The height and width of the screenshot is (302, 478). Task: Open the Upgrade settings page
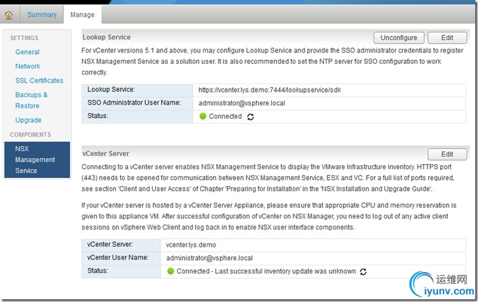pos(29,120)
